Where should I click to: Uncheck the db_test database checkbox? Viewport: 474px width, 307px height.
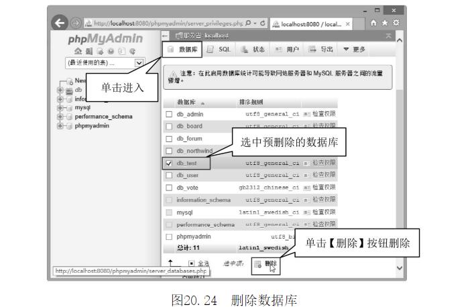[x=169, y=163]
